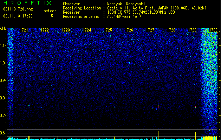The width and height of the screenshot is (221, 140).
Task: Click the HROFFT 1.0.0 title text
Action: (28, 3)
